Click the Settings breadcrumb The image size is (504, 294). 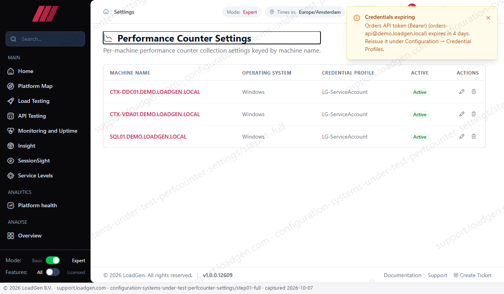tap(124, 12)
